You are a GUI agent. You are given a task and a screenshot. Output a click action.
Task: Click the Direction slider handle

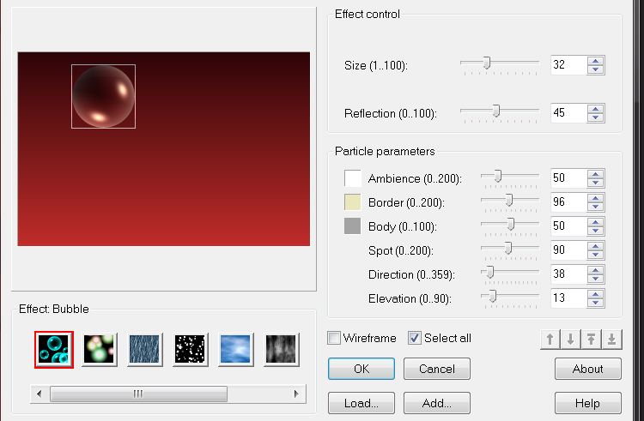[489, 272]
